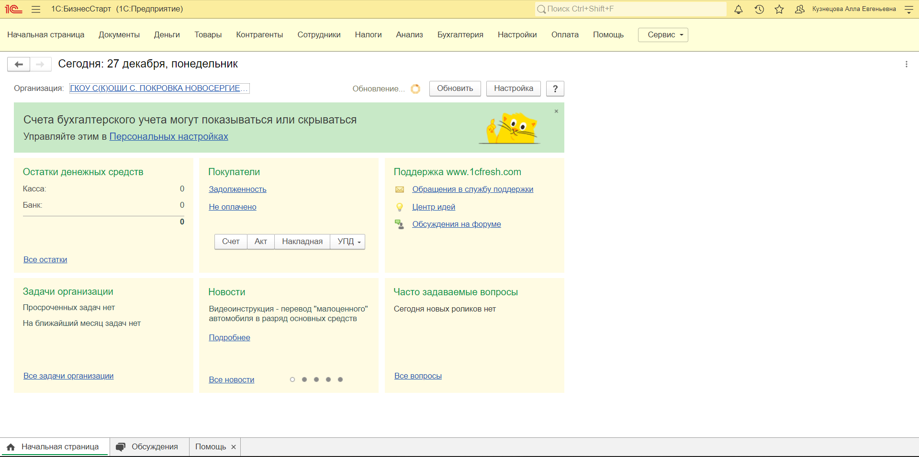Screen dimensions: 919x457
Task: Open the main hamburger menu
Action: tap(36, 9)
